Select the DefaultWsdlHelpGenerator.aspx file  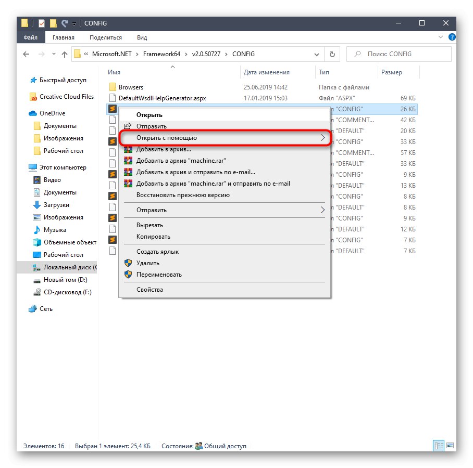[163, 98]
